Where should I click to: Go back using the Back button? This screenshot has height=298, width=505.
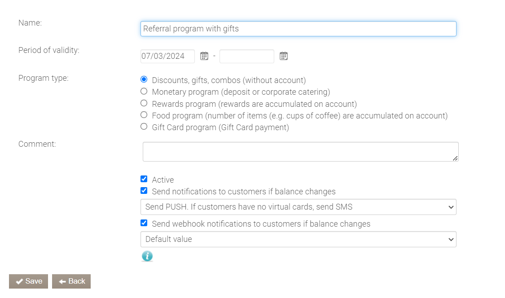[71, 281]
